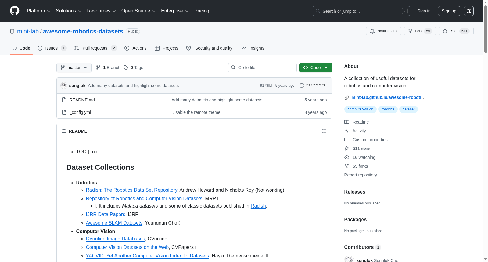Image resolution: width=488 pixels, height=262 pixels.
Task: Open the _config.yml file
Action: click(80, 112)
